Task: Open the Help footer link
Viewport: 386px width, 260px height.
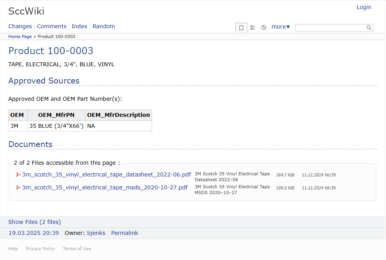Action: click(x=13, y=249)
